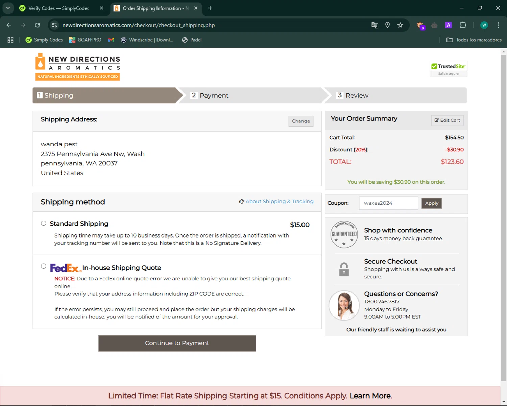507x406 pixels.
Task: Click the address bar URL
Action: coord(139,25)
